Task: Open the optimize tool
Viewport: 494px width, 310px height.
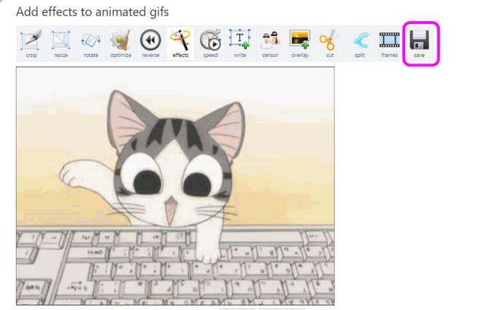Action: (121, 44)
